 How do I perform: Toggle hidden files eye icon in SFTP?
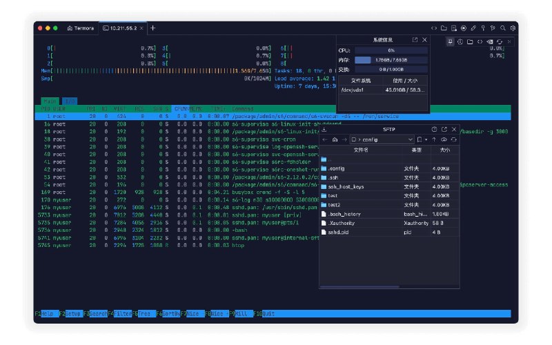(x=444, y=140)
